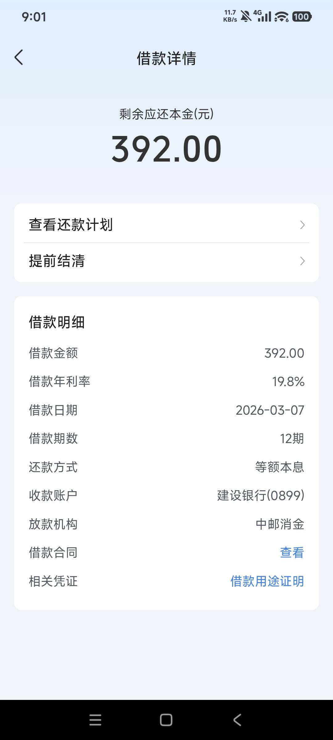The width and height of the screenshot is (333, 740).
Task: Tap the back arrow in header
Action: point(19,57)
